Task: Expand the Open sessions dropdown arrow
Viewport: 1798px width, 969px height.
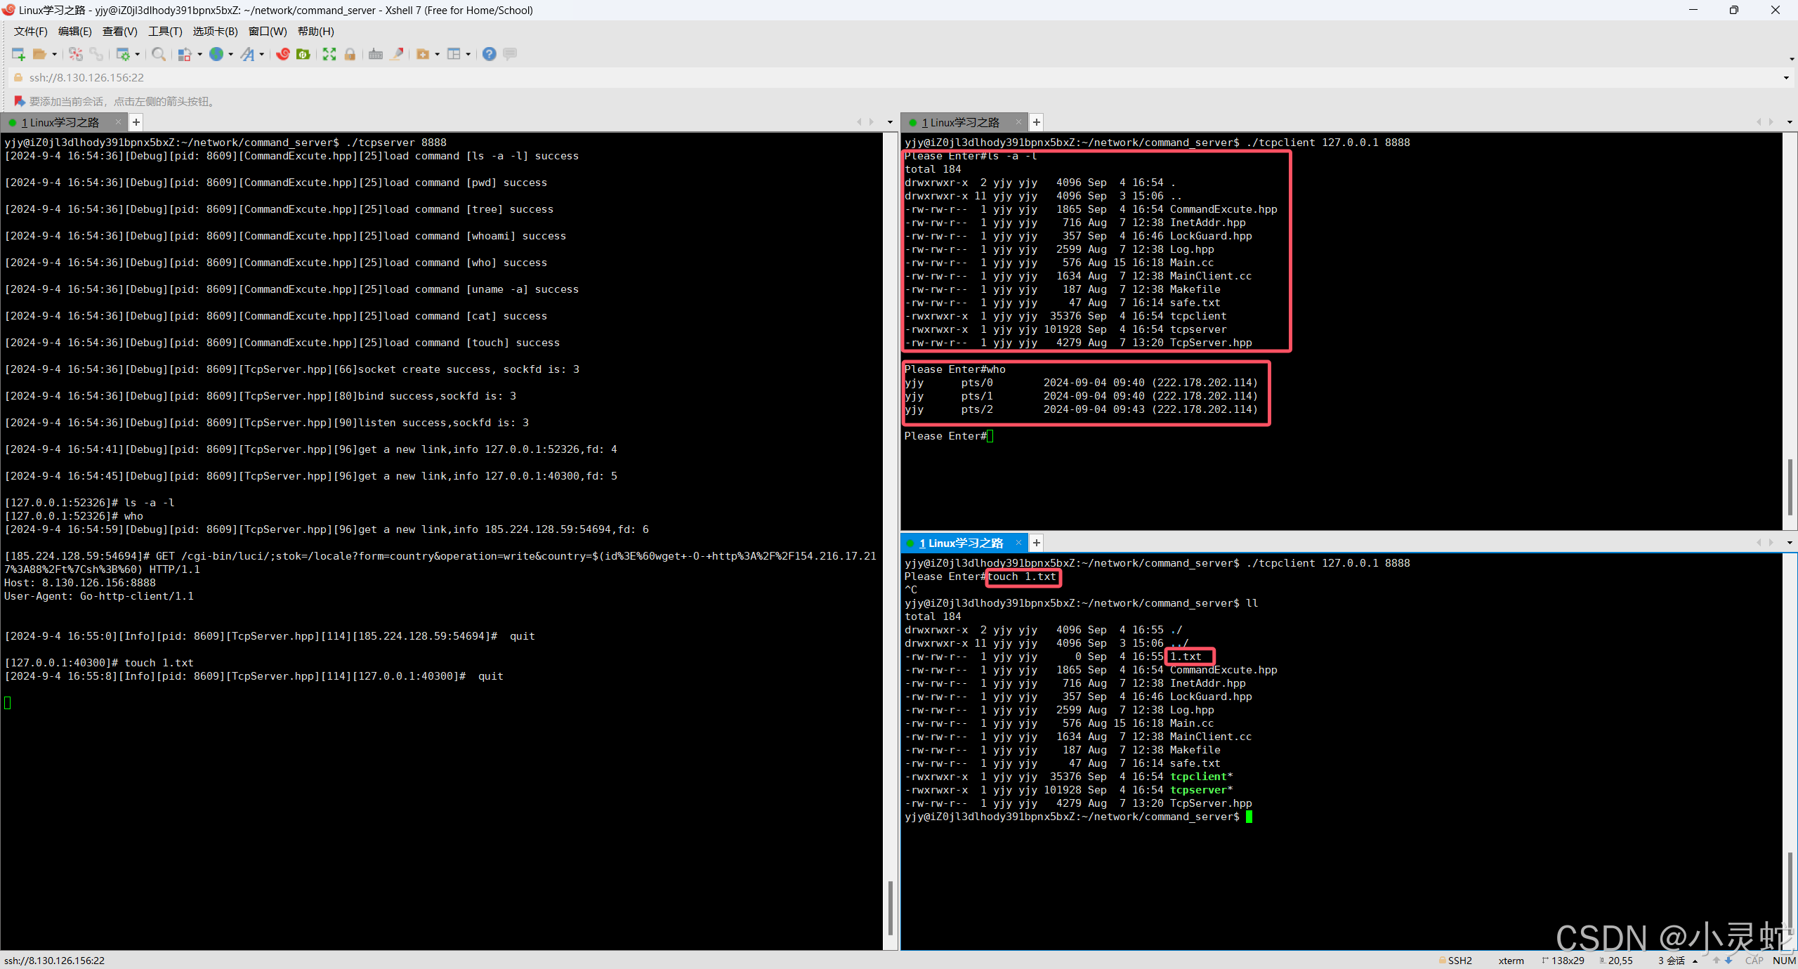Action: tap(55, 54)
